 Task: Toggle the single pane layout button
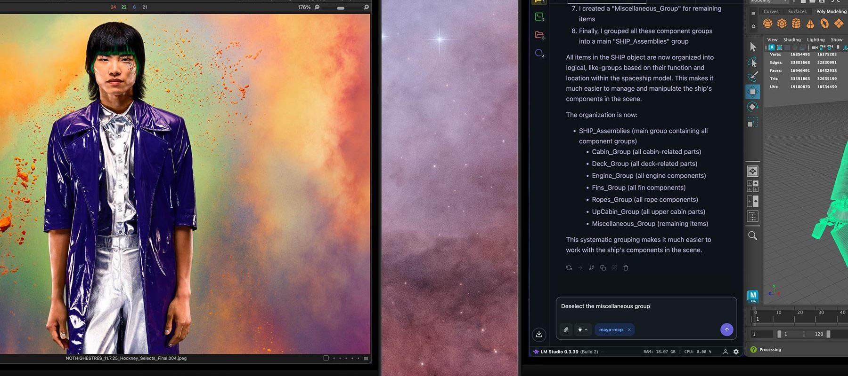[x=752, y=171]
